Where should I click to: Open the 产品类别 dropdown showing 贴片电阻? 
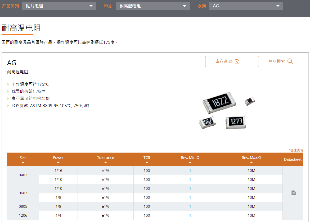[59, 6]
